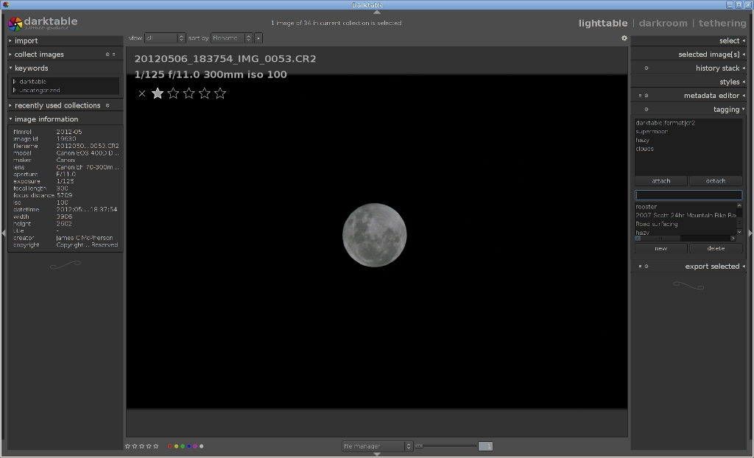
Task: Set thumbnail rating to five stars
Action: [x=220, y=94]
